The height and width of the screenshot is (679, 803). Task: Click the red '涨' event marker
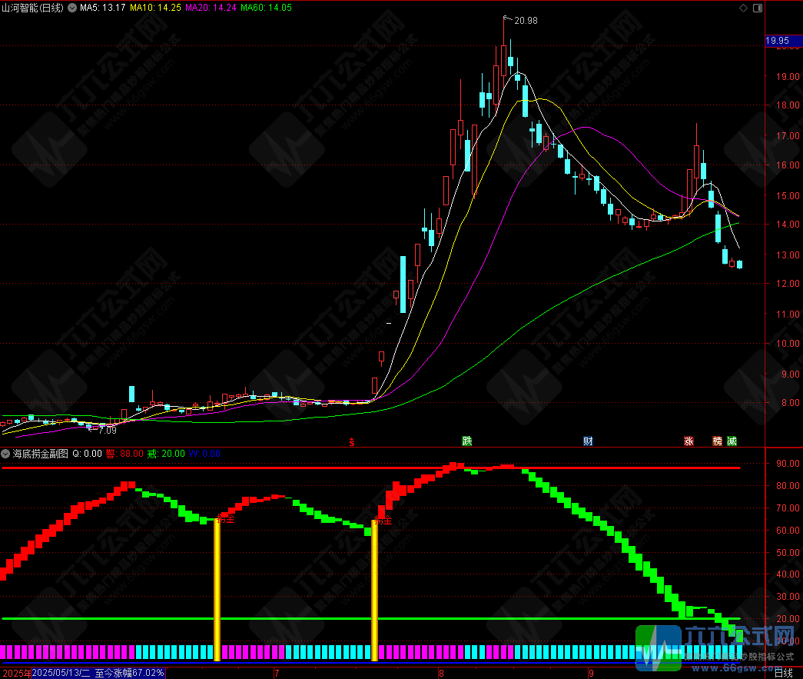pos(689,441)
